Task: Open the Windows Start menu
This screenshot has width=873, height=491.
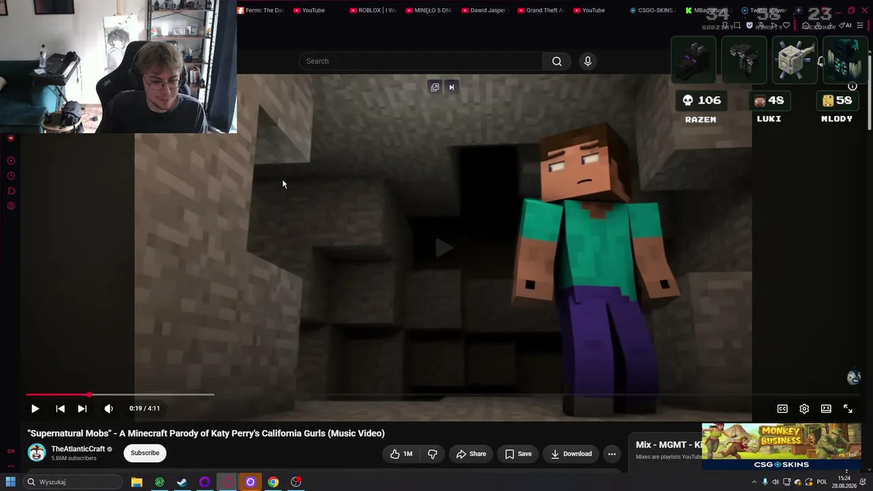Action: pos(10,482)
